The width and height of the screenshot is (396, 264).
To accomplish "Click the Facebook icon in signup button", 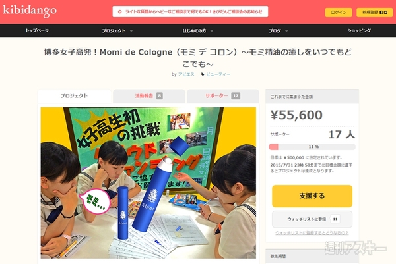I will click(x=381, y=12).
